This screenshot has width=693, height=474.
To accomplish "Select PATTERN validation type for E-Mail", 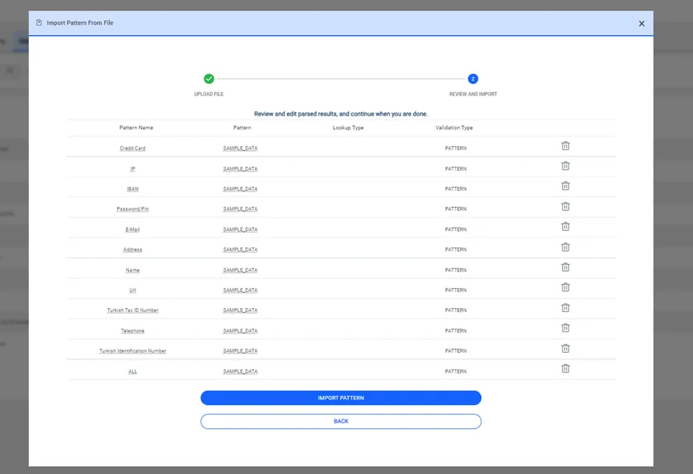I will click(x=456, y=229).
